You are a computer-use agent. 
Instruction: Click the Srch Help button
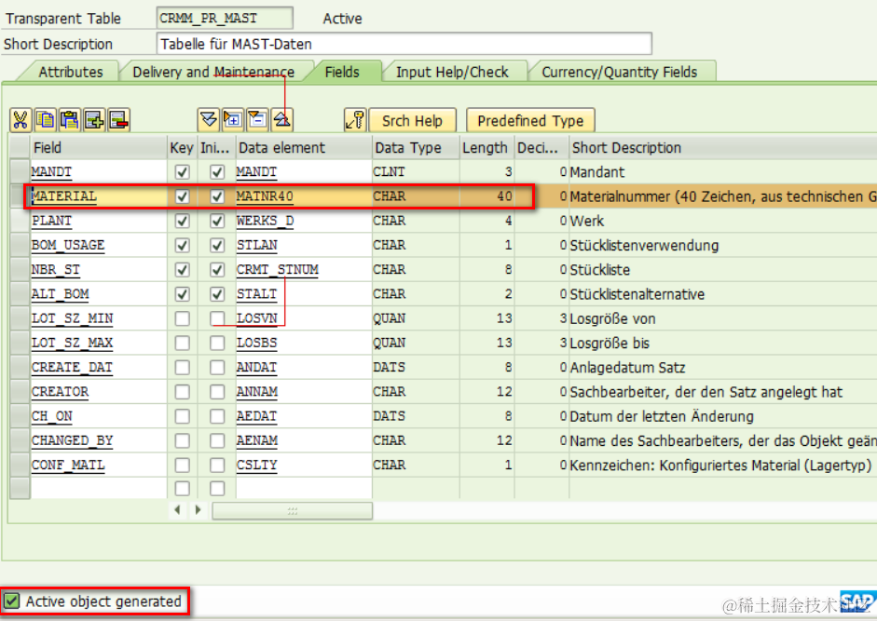[412, 121]
